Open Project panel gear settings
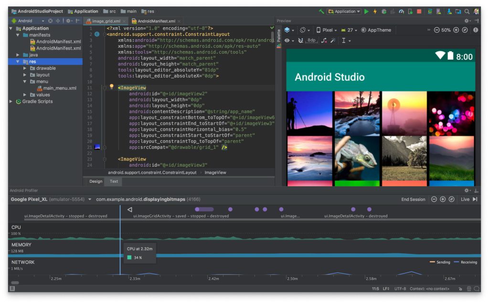 69,21
